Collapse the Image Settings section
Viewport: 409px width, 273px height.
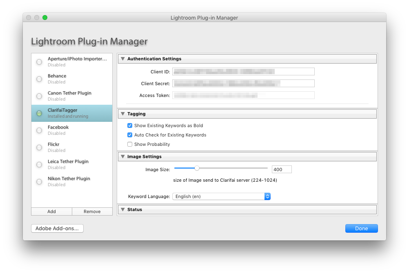pos(123,156)
